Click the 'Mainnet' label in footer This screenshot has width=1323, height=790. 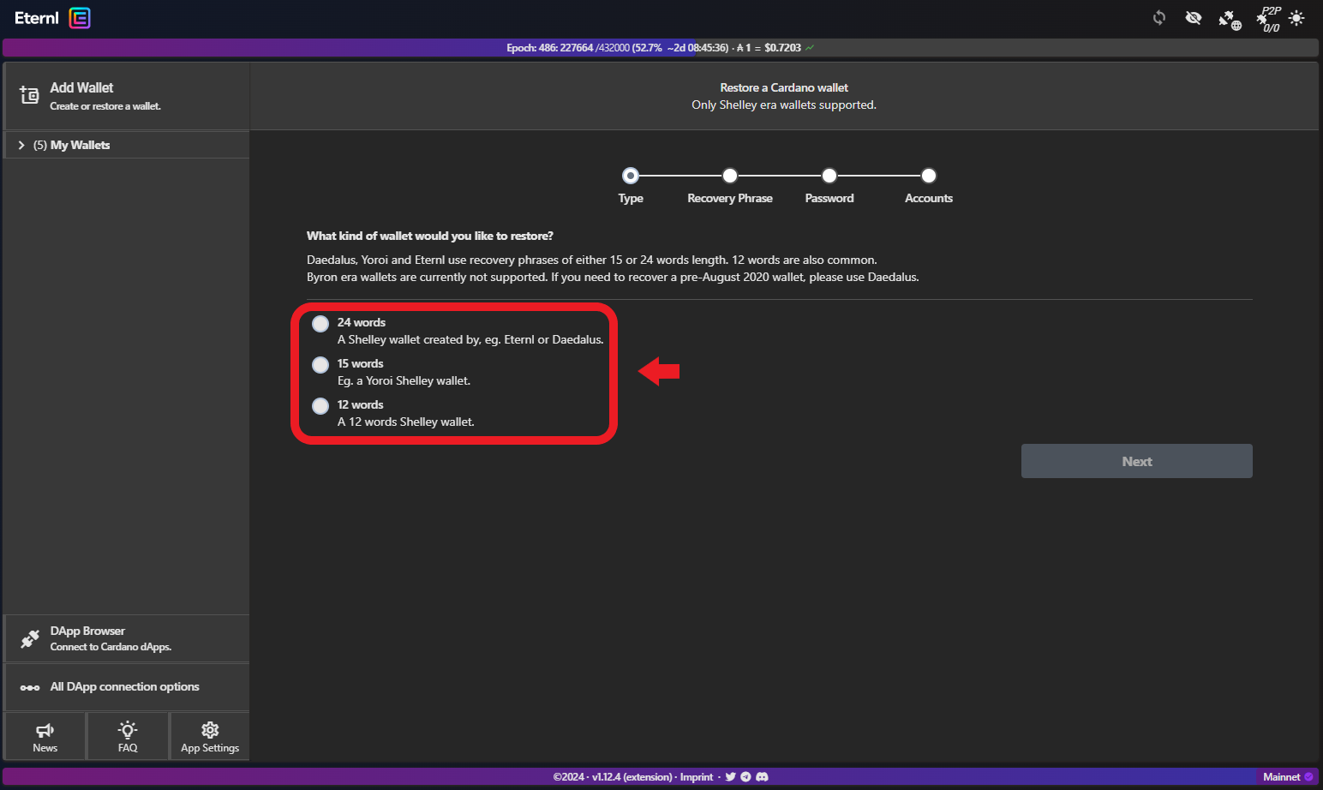pos(1282,777)
